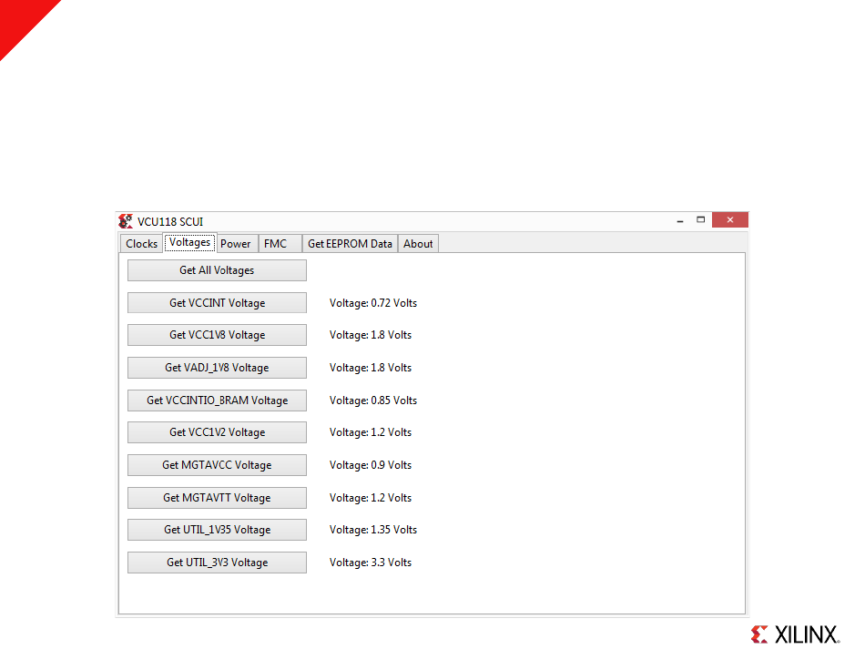865x649 pixels.
Task: Select the 'Voltage: 0.9 Volts' reading
Action: pyautogui.click(x=371, y=465)
